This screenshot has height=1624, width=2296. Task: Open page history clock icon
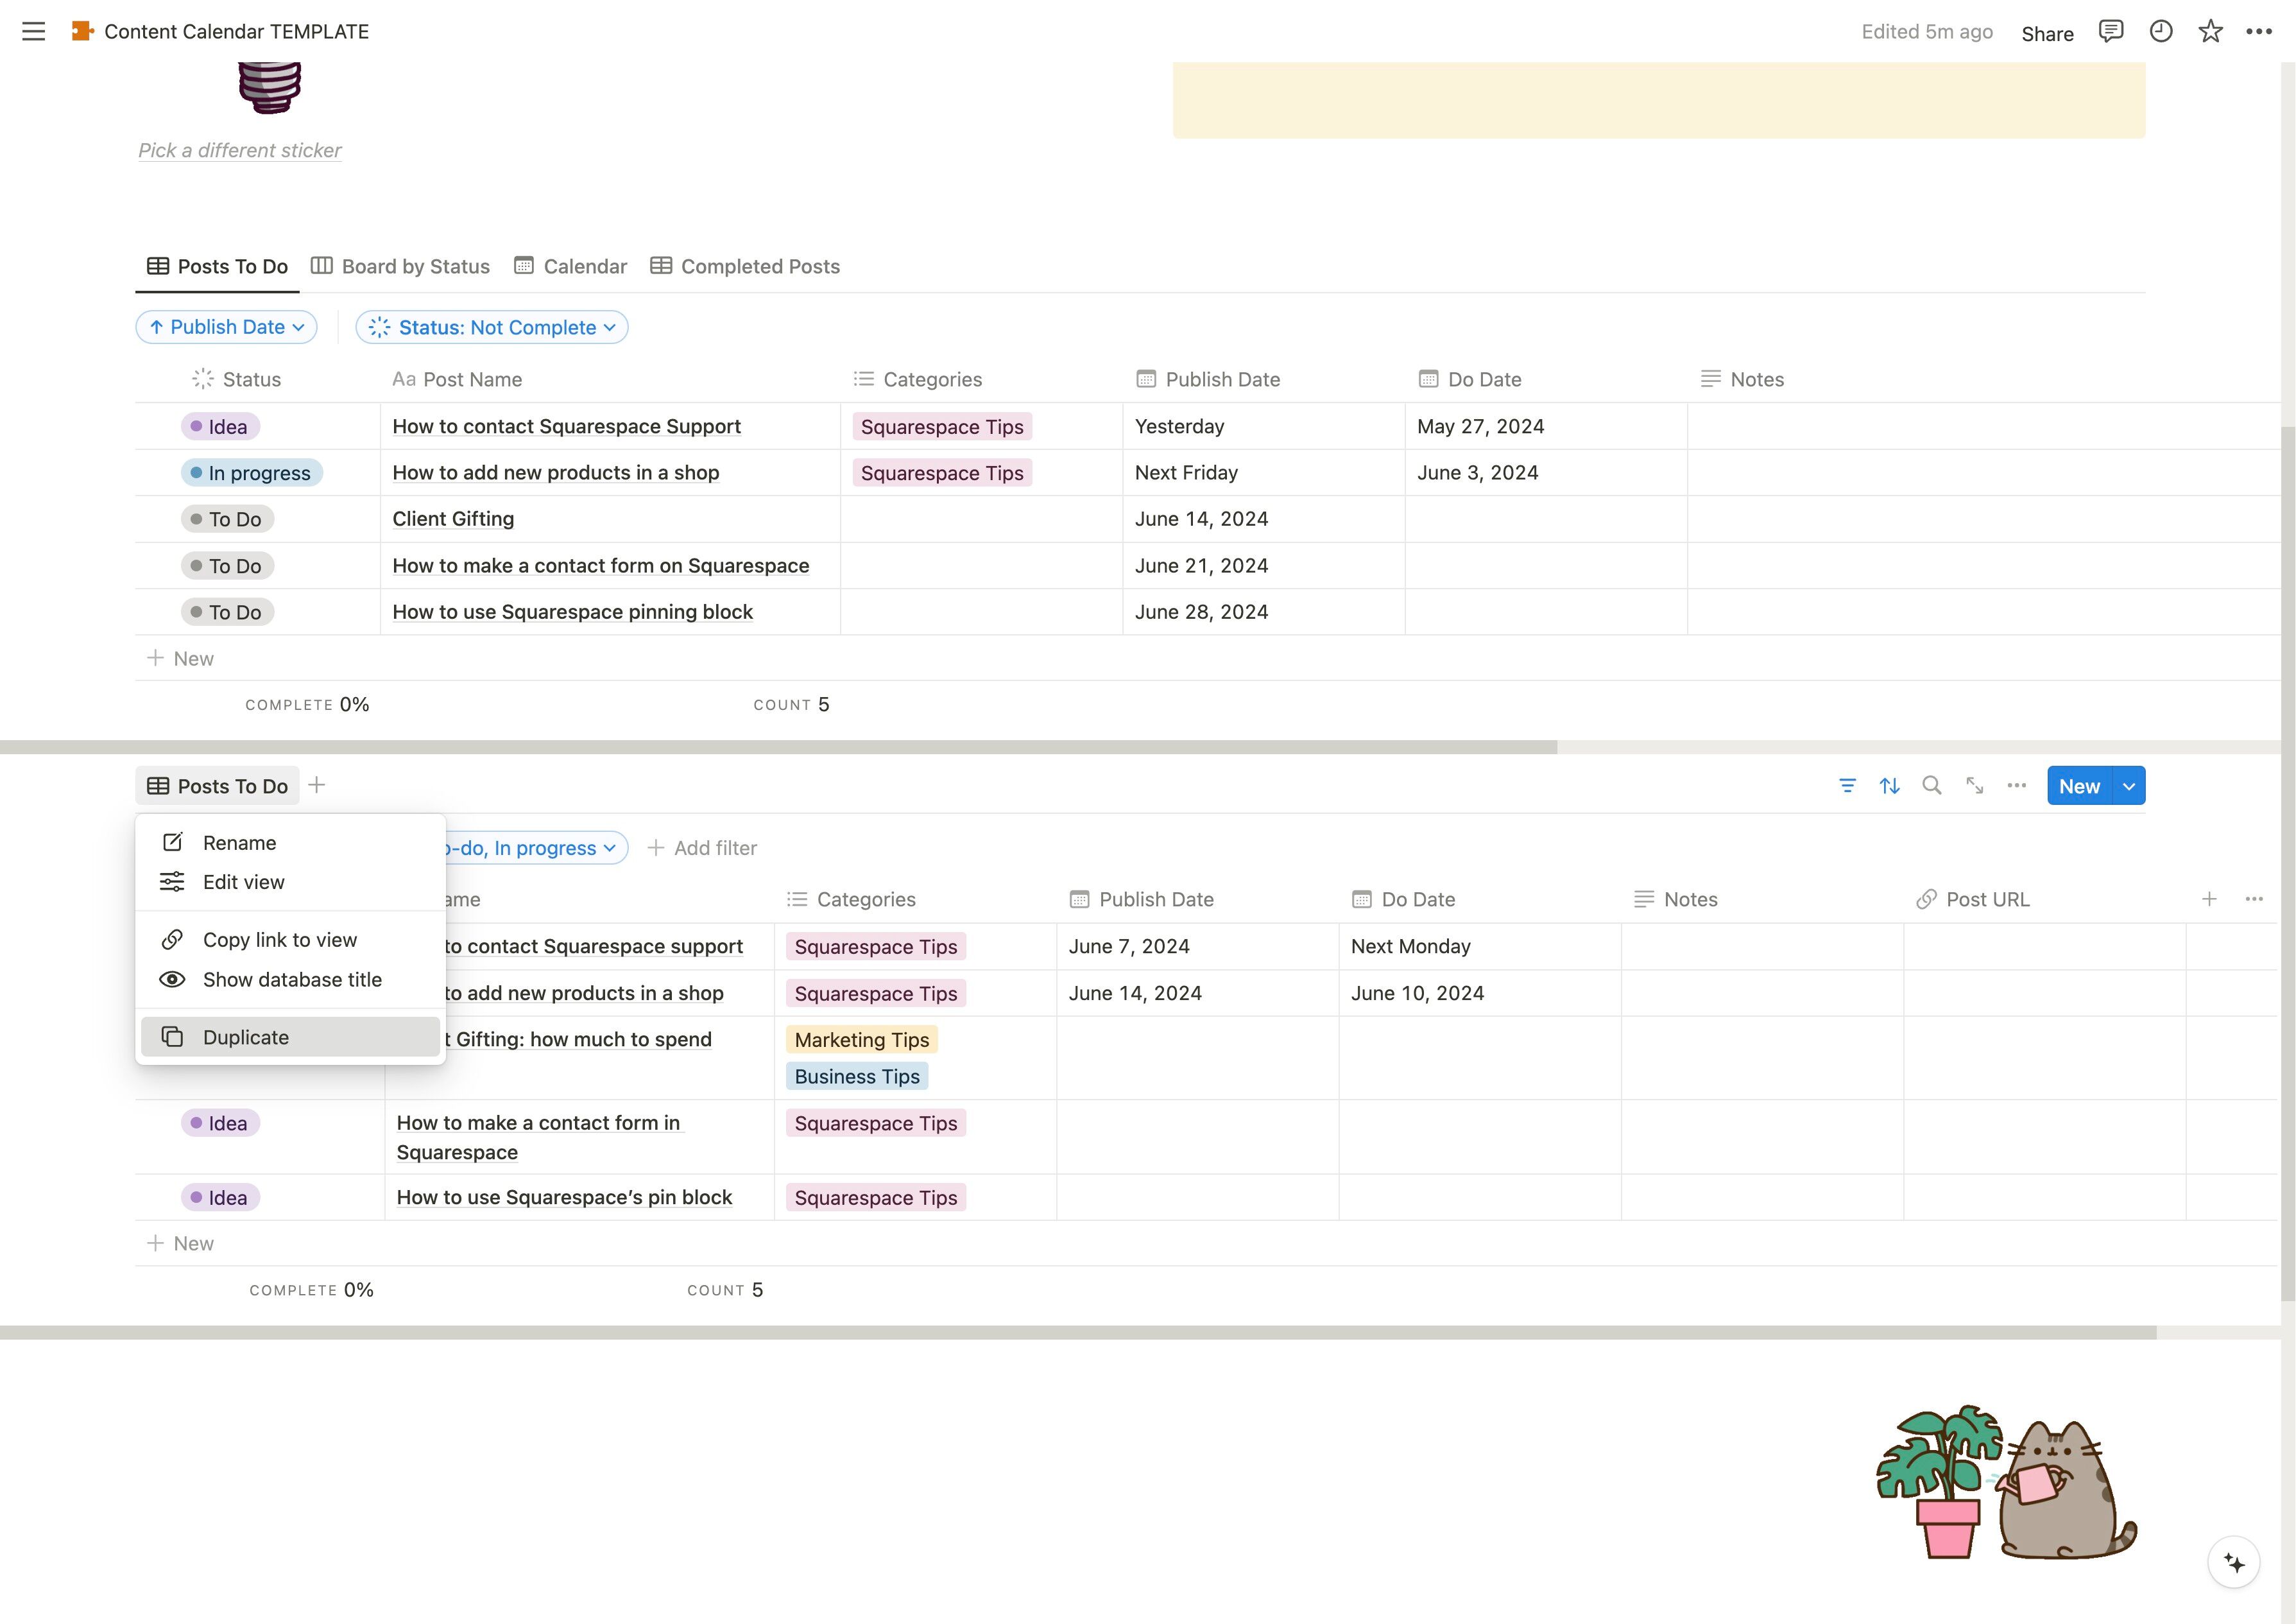point(2160,31)
